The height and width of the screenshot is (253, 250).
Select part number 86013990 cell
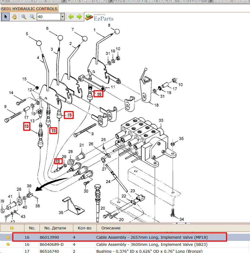coord(49,237)
